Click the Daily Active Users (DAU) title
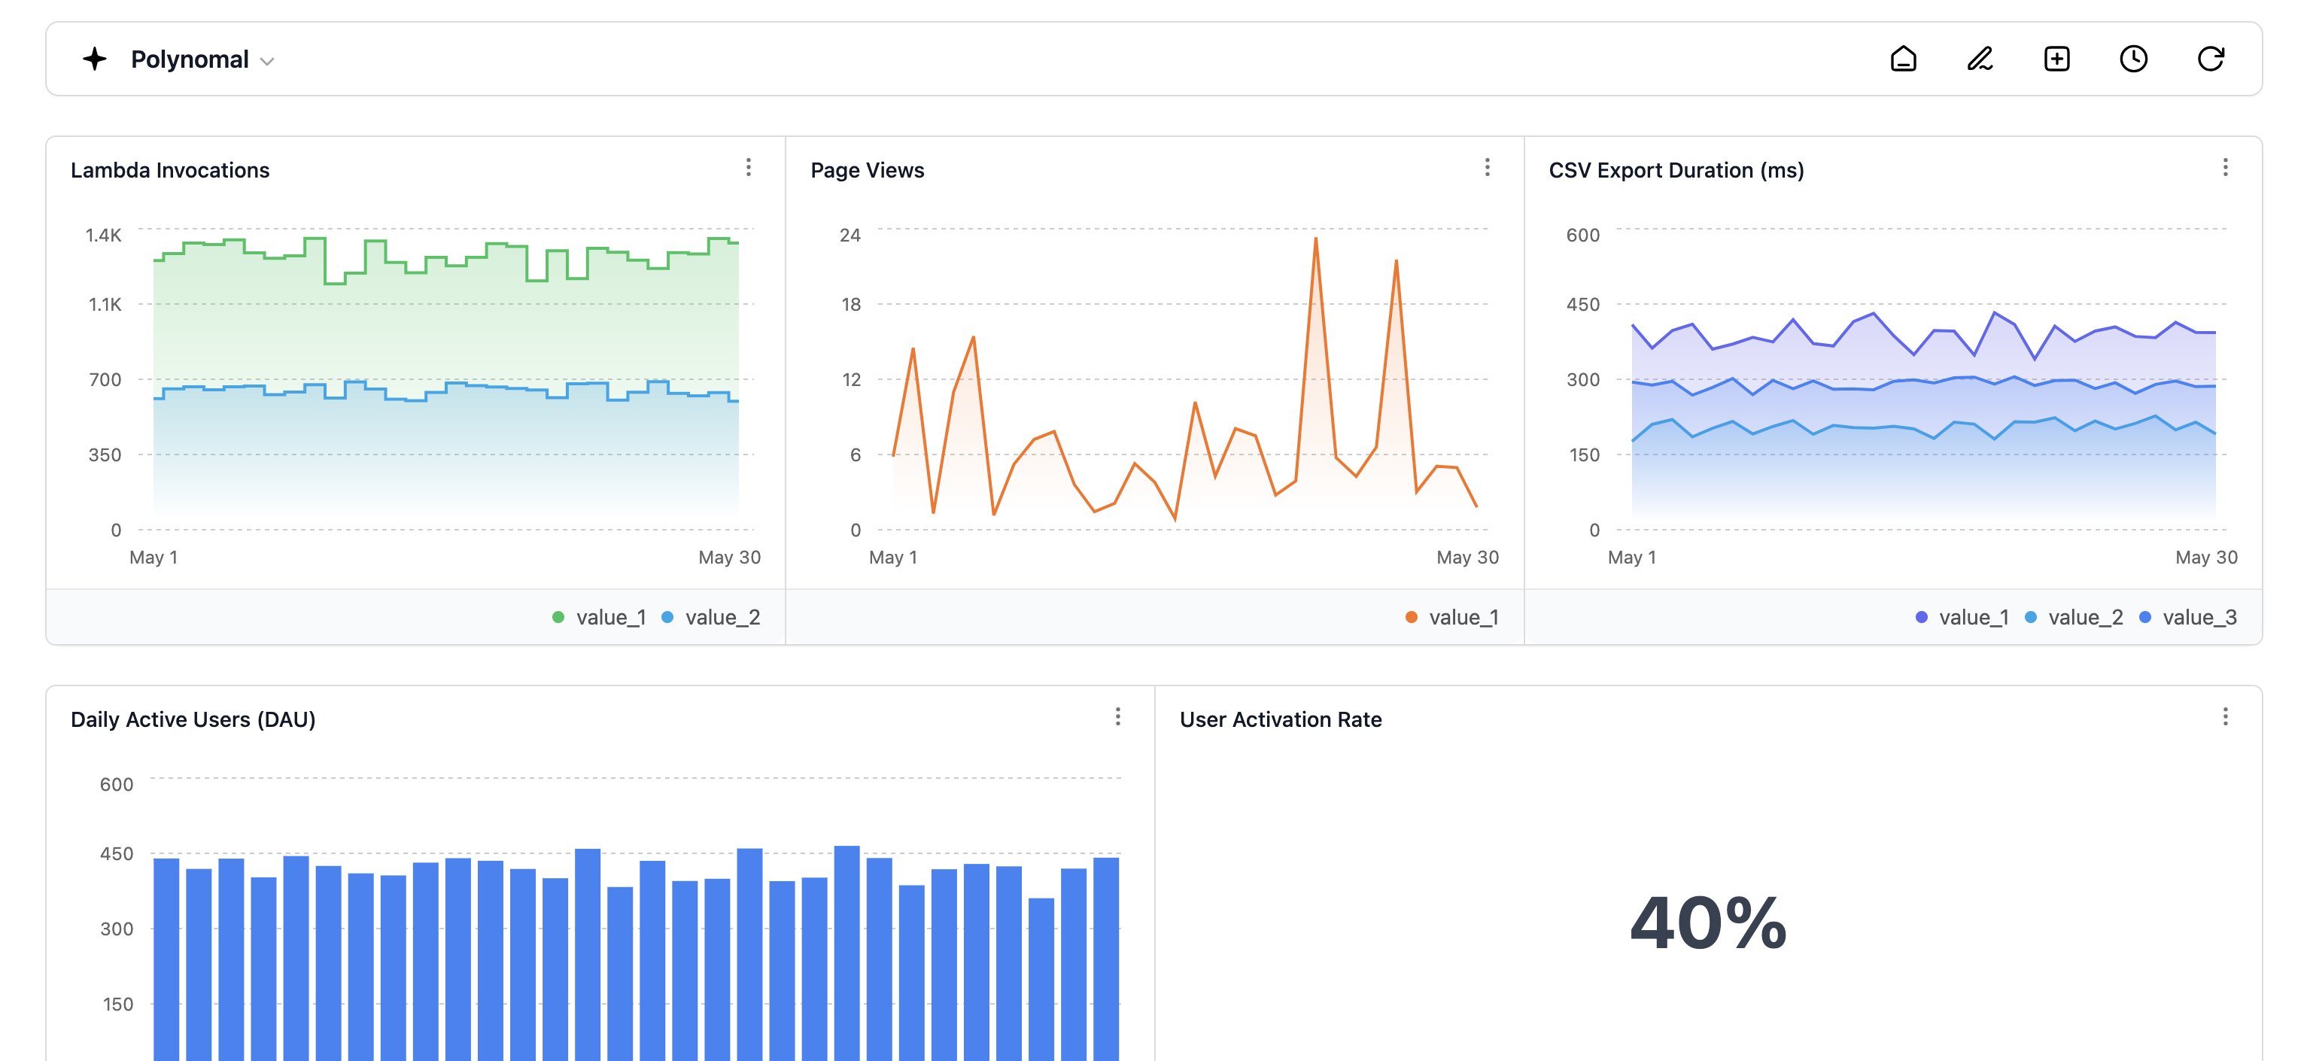The width and height of the screenshot is (2310, 1061). point(193,719)
